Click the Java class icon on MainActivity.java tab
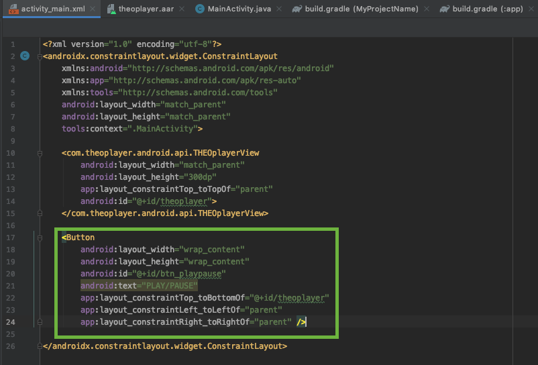The height and width of the screenshot is (365, 538). (200, 9)
